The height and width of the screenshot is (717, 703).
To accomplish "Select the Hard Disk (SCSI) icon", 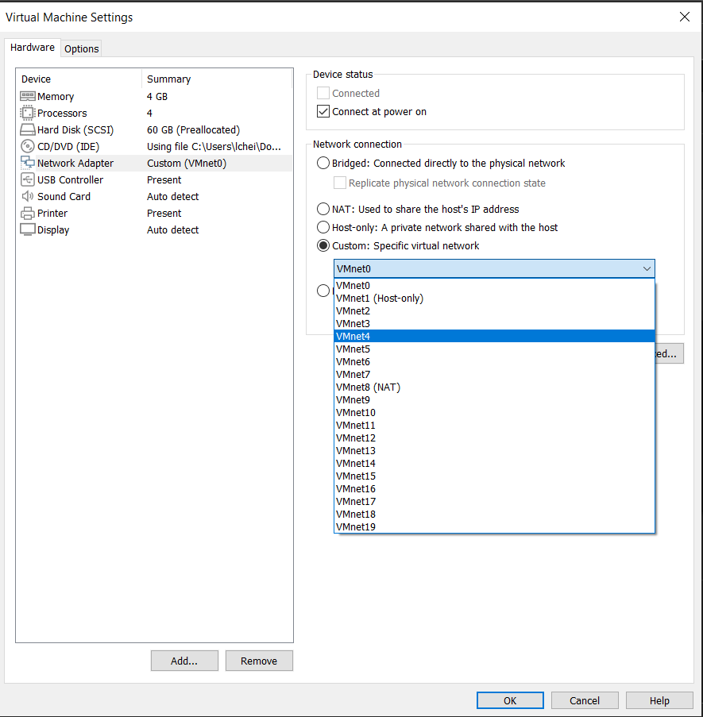I will (28, 130).
